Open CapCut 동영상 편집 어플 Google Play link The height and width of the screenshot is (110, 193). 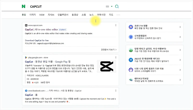click(x=48, y=62)
